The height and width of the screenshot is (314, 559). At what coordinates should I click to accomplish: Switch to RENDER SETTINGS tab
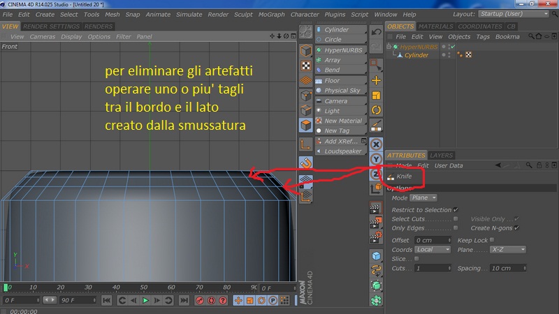[51, 27]
